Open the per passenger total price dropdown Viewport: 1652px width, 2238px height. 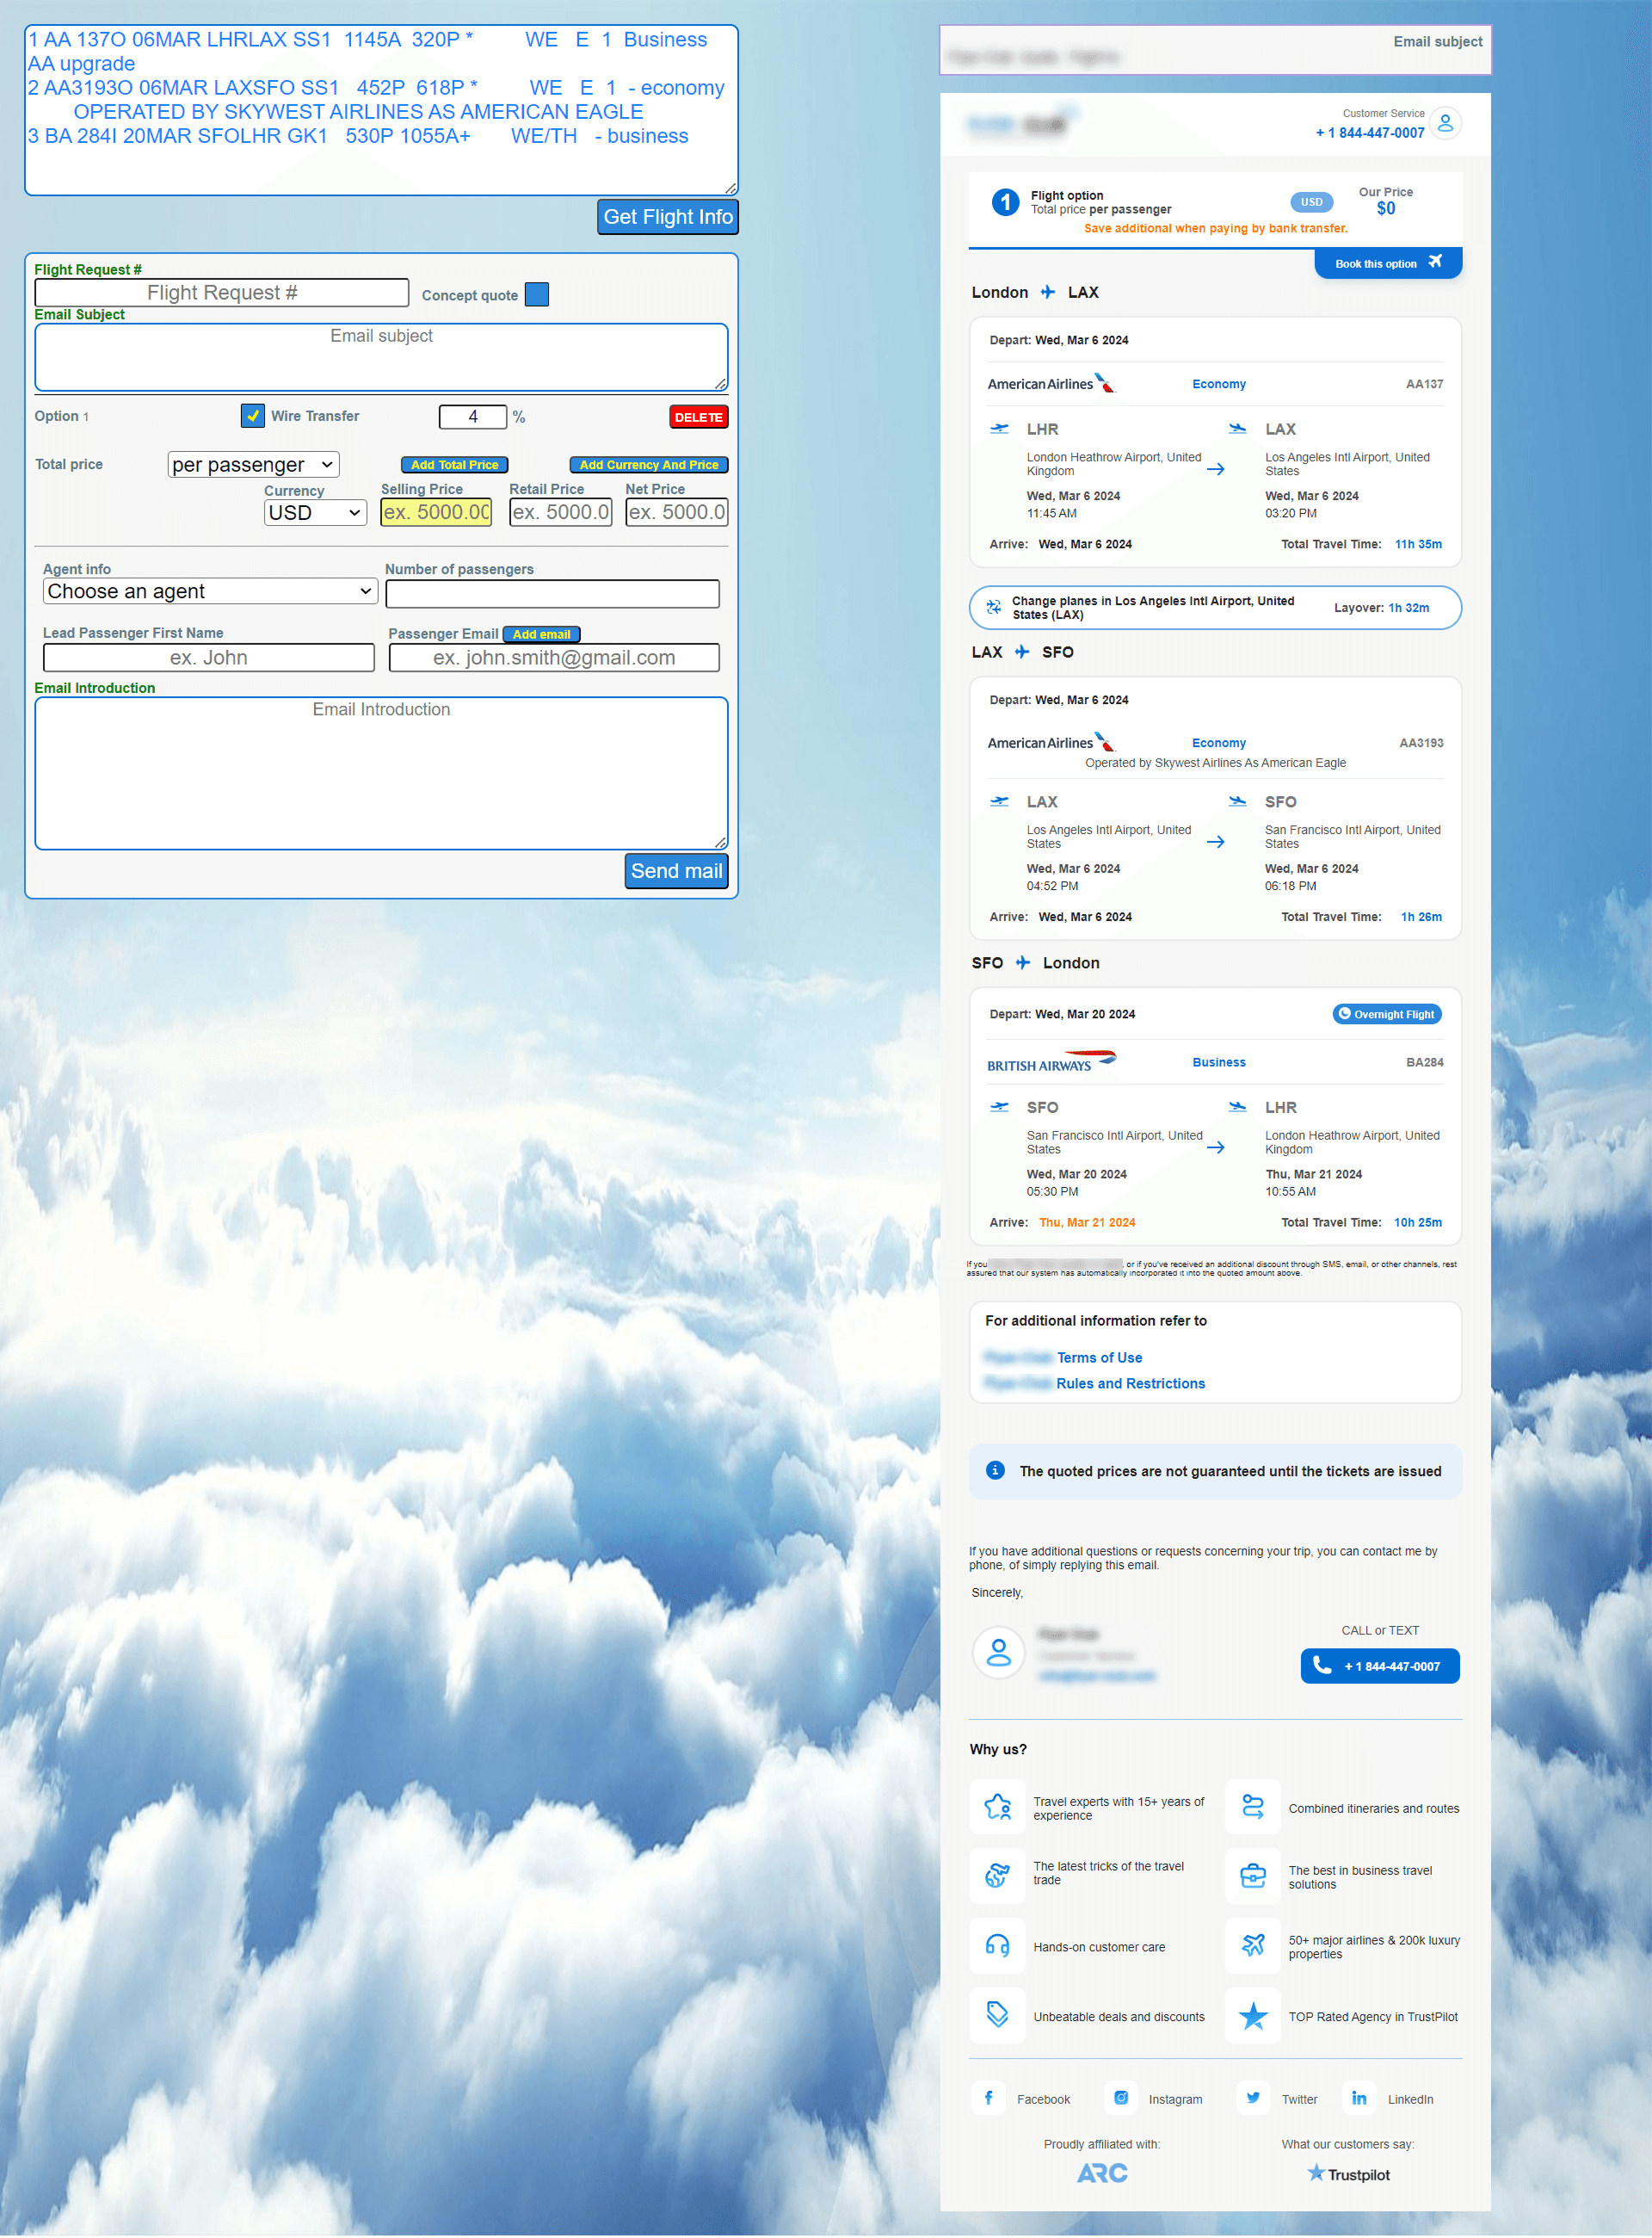[x=253, y=464]
